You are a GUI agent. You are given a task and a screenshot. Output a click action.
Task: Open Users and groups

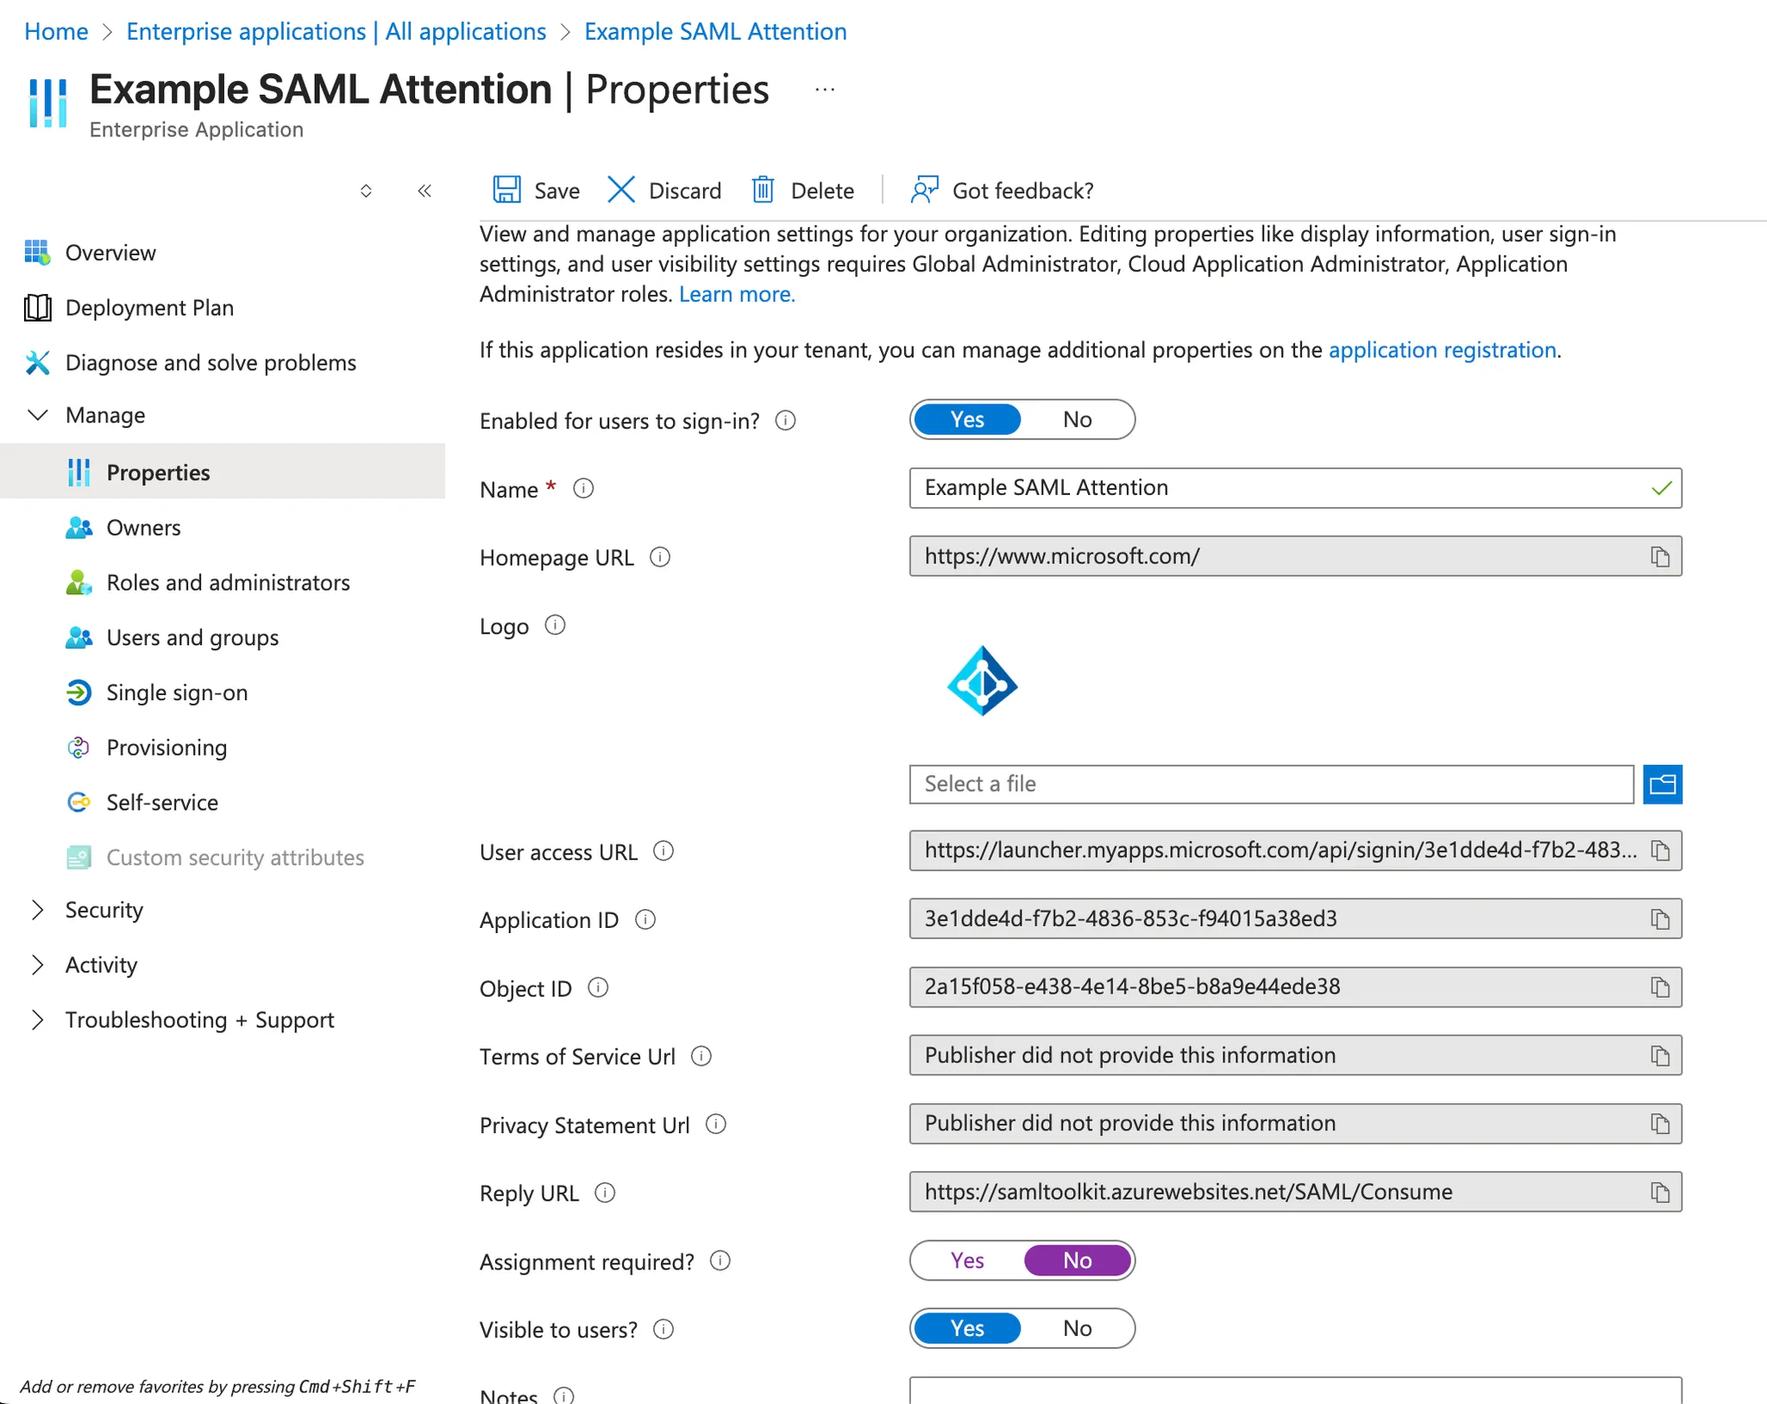point(192,637)
